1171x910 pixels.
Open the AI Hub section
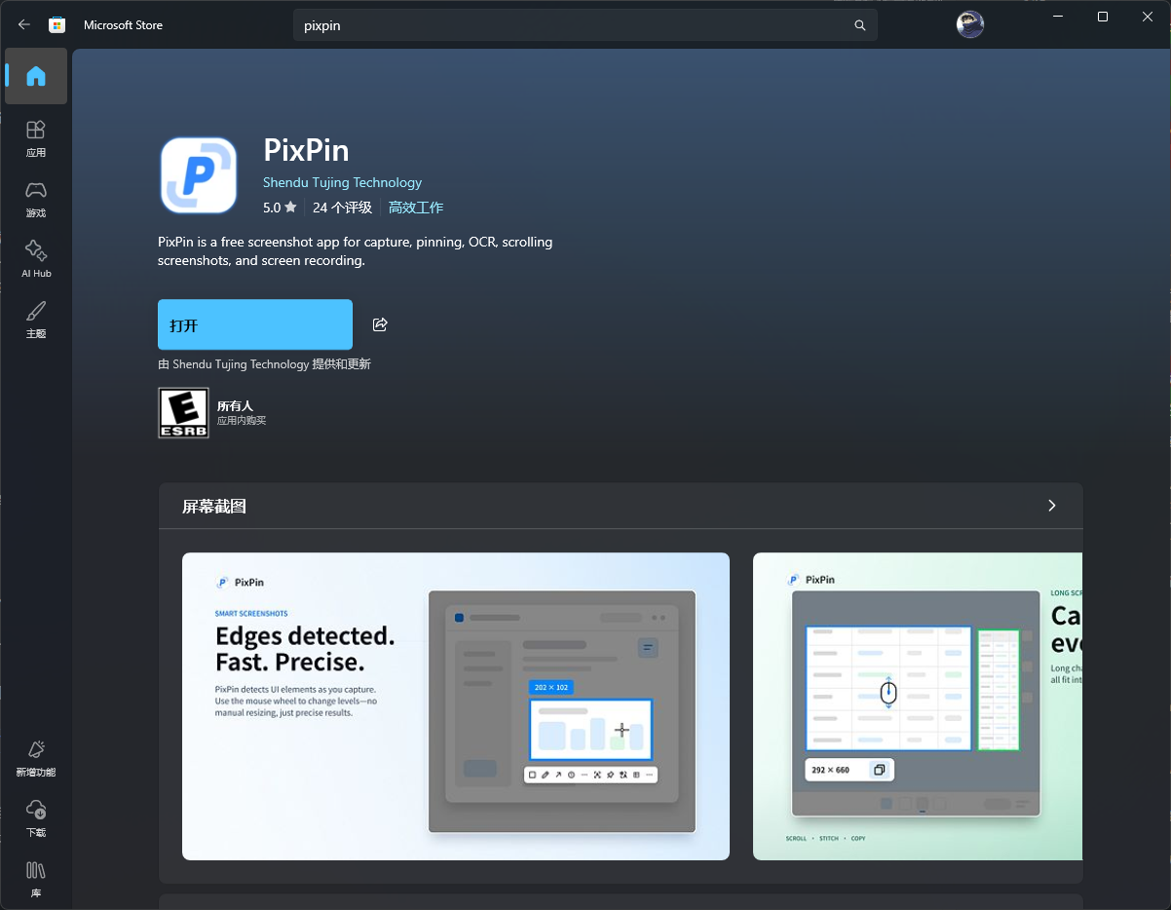[36, 259]
